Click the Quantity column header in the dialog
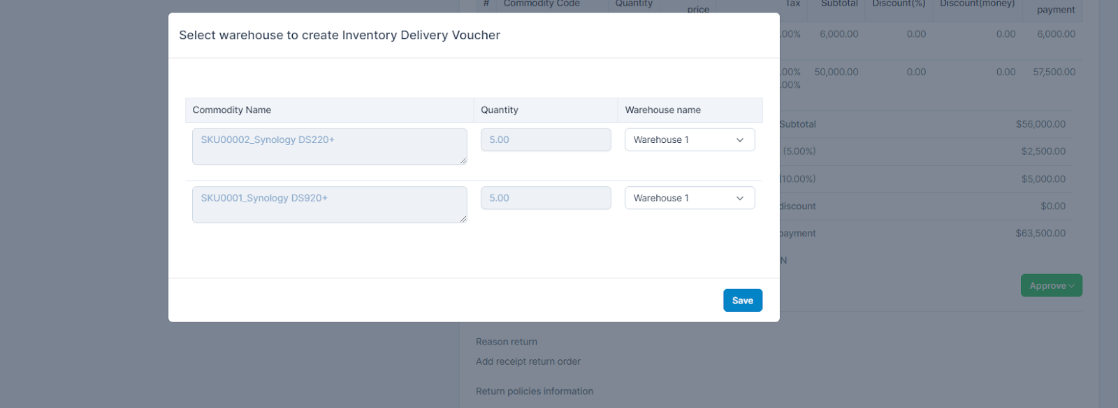Viewport: 1118px width, 408px height. click(500, 110)
